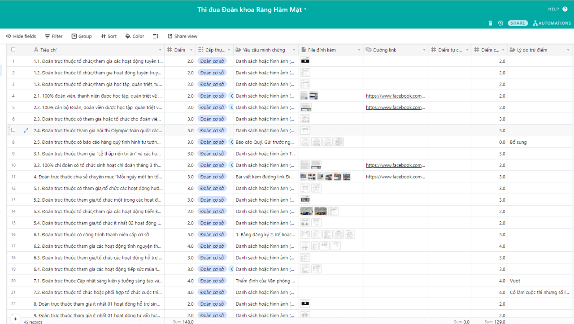Open the revision history clock icon

point(500,23)
